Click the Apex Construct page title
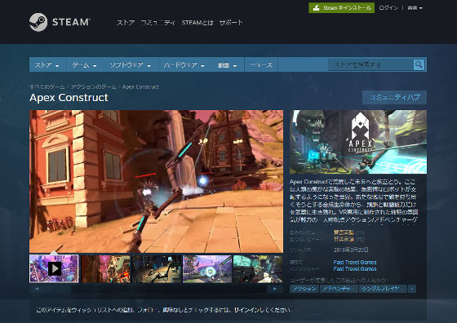Image resolution: width=457 pixels, height=323 pixels. pyautogui.click(x=69, y=98)
